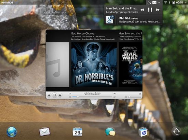
Task: Click the volume speaker icon
Action: (125, 97)
